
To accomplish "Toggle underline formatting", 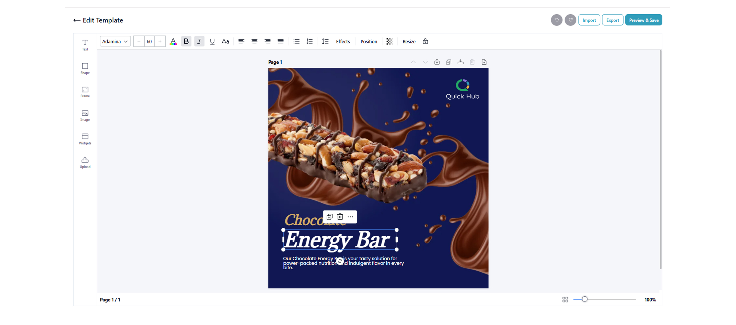I will 212,41.
